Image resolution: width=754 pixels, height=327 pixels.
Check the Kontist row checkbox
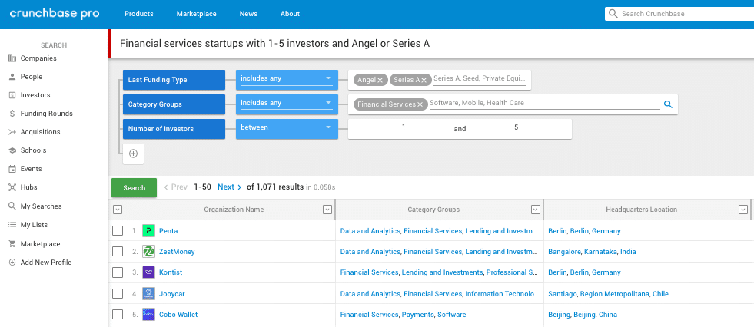(x=118, y=272)
